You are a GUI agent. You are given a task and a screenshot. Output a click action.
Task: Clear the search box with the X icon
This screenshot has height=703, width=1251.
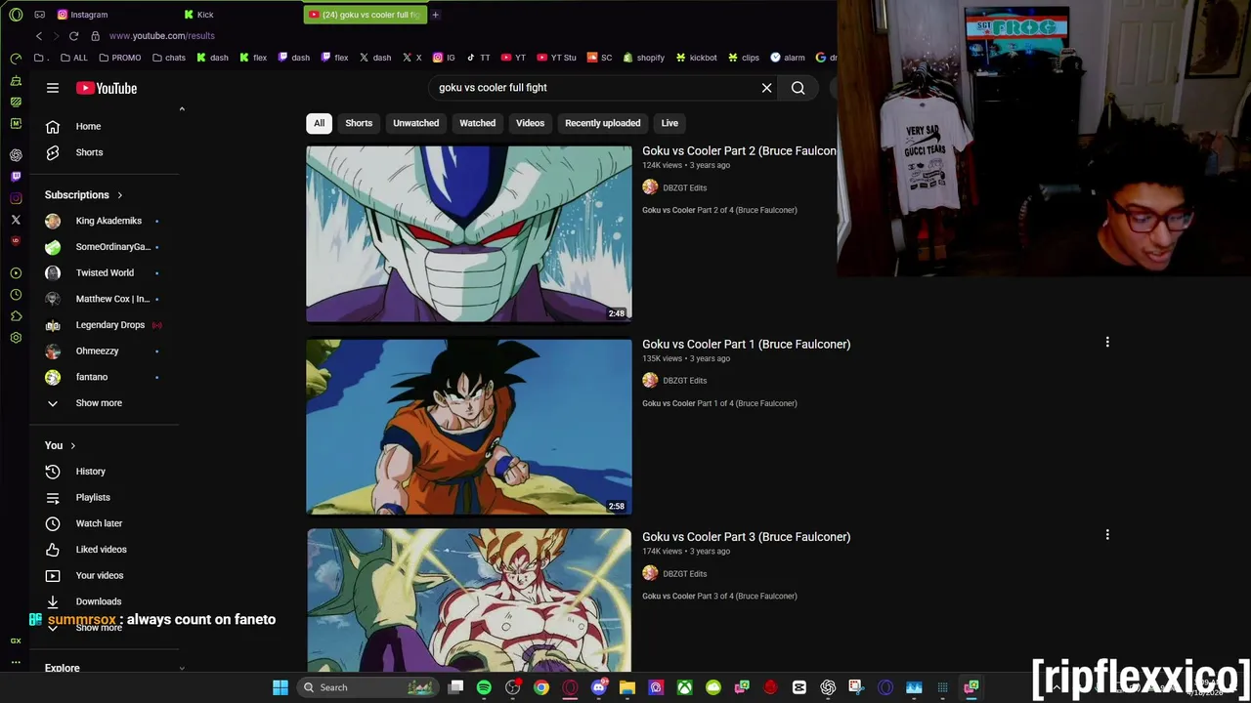point(767,88)
